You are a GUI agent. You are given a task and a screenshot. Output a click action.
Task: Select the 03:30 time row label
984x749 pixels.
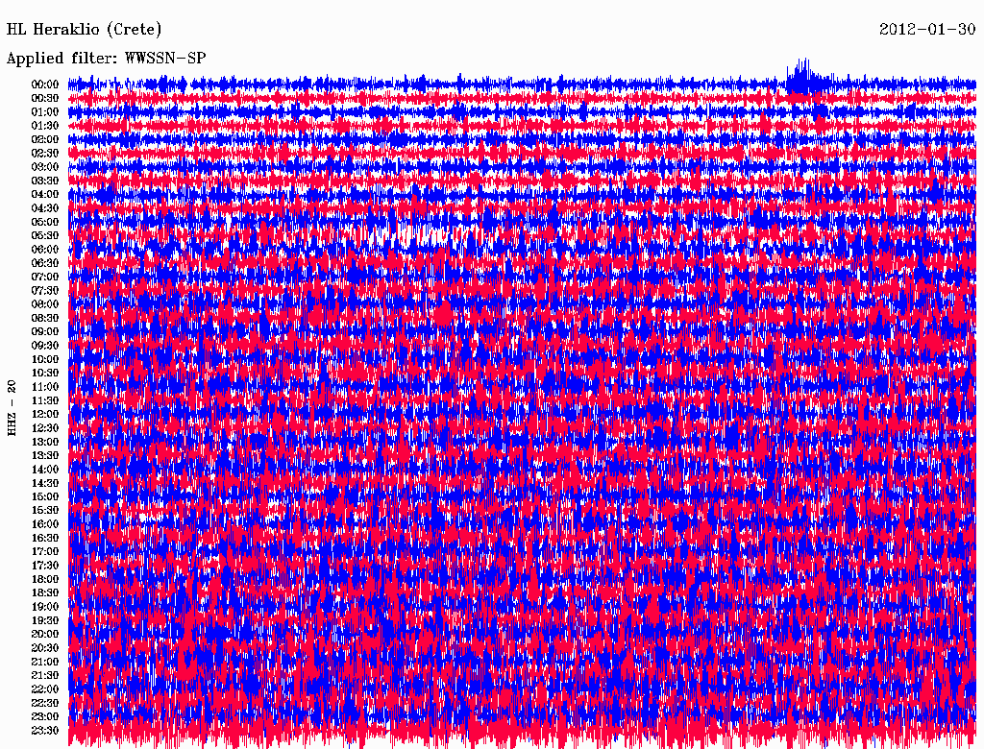45,181
